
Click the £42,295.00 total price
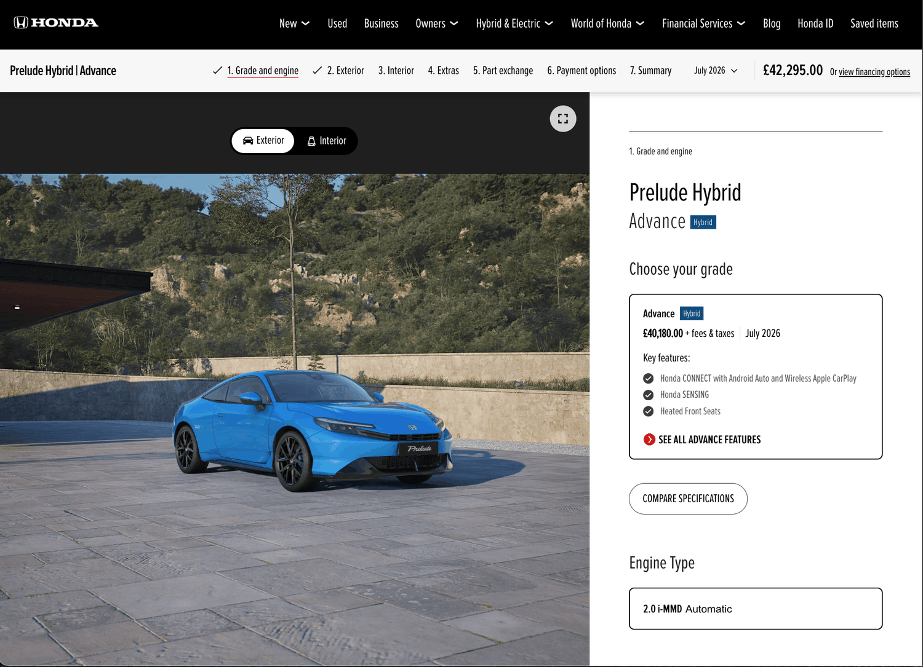tap(793, 70)
